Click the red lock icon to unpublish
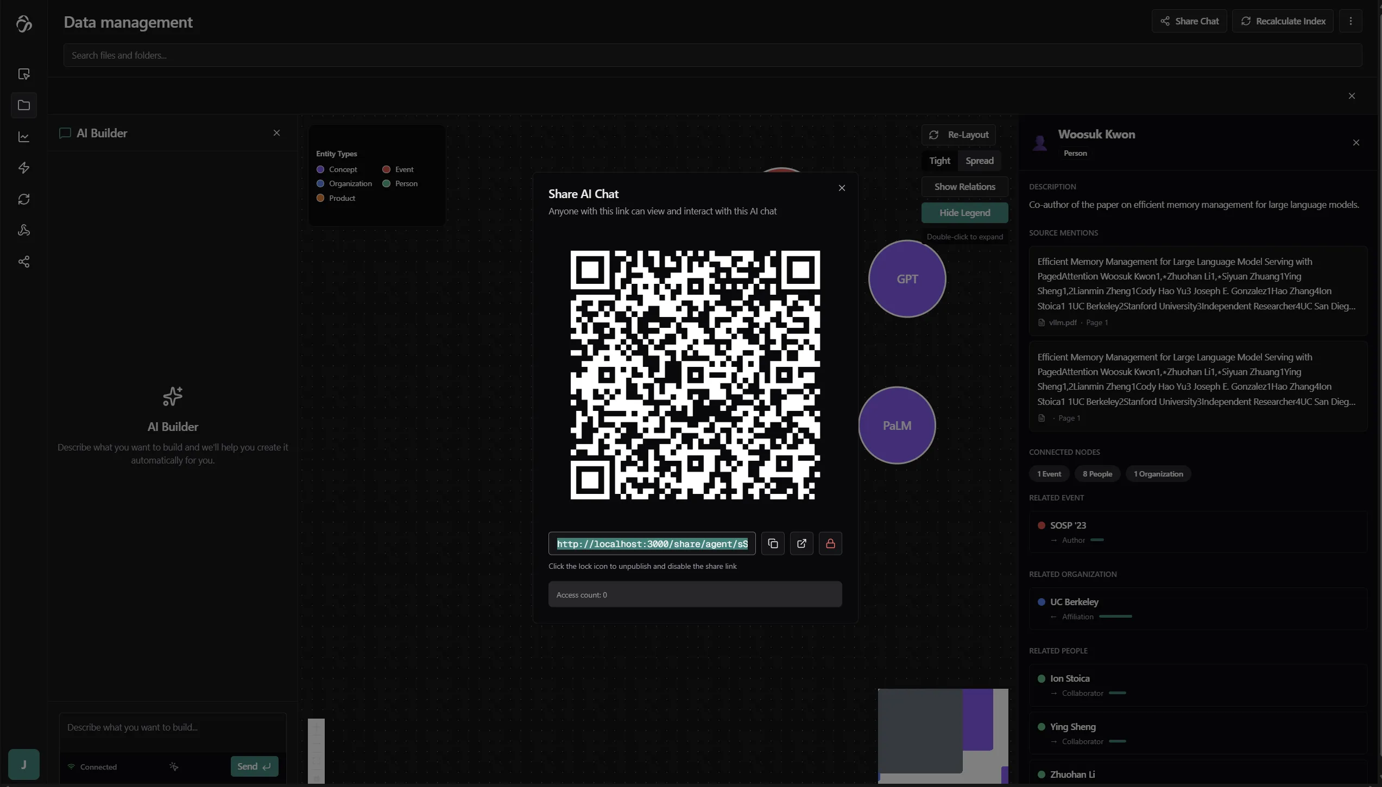1382x787 pixels. [x=830, y=543]
